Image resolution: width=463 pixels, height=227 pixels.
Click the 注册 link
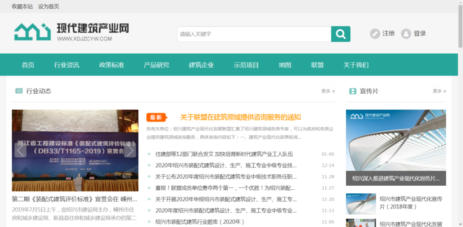tap(388, 33)
